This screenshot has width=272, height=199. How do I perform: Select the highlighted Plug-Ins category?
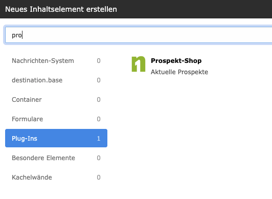tap(56, 138)
